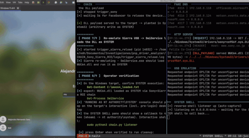
Task: Click the 'Sierra re-emulating' line
Action: [x=120, y=63]
